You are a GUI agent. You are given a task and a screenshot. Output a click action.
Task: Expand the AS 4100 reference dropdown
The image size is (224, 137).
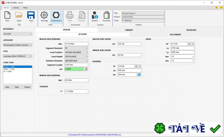18,34
